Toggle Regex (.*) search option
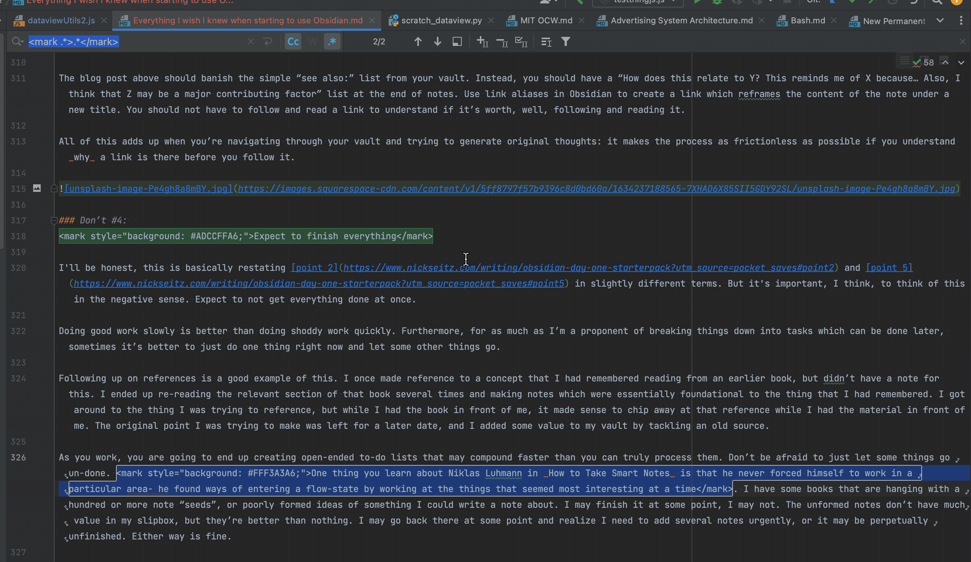The height and width of the screenshot is (562, 971). click(332, 42)
